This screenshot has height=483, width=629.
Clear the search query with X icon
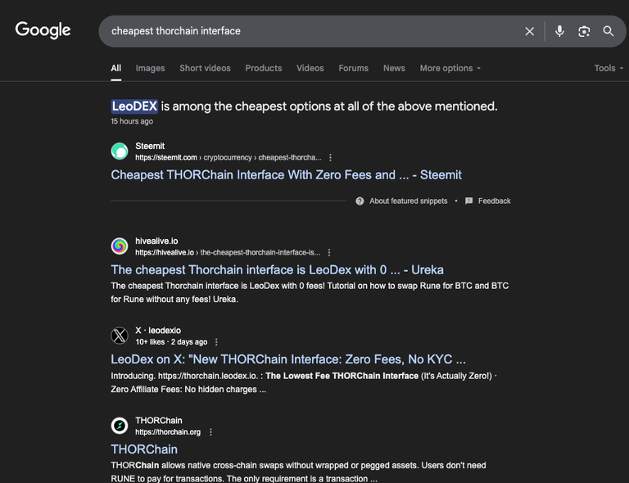530,31
